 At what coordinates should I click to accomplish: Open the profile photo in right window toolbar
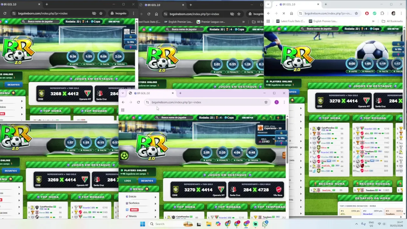(393, 13)
